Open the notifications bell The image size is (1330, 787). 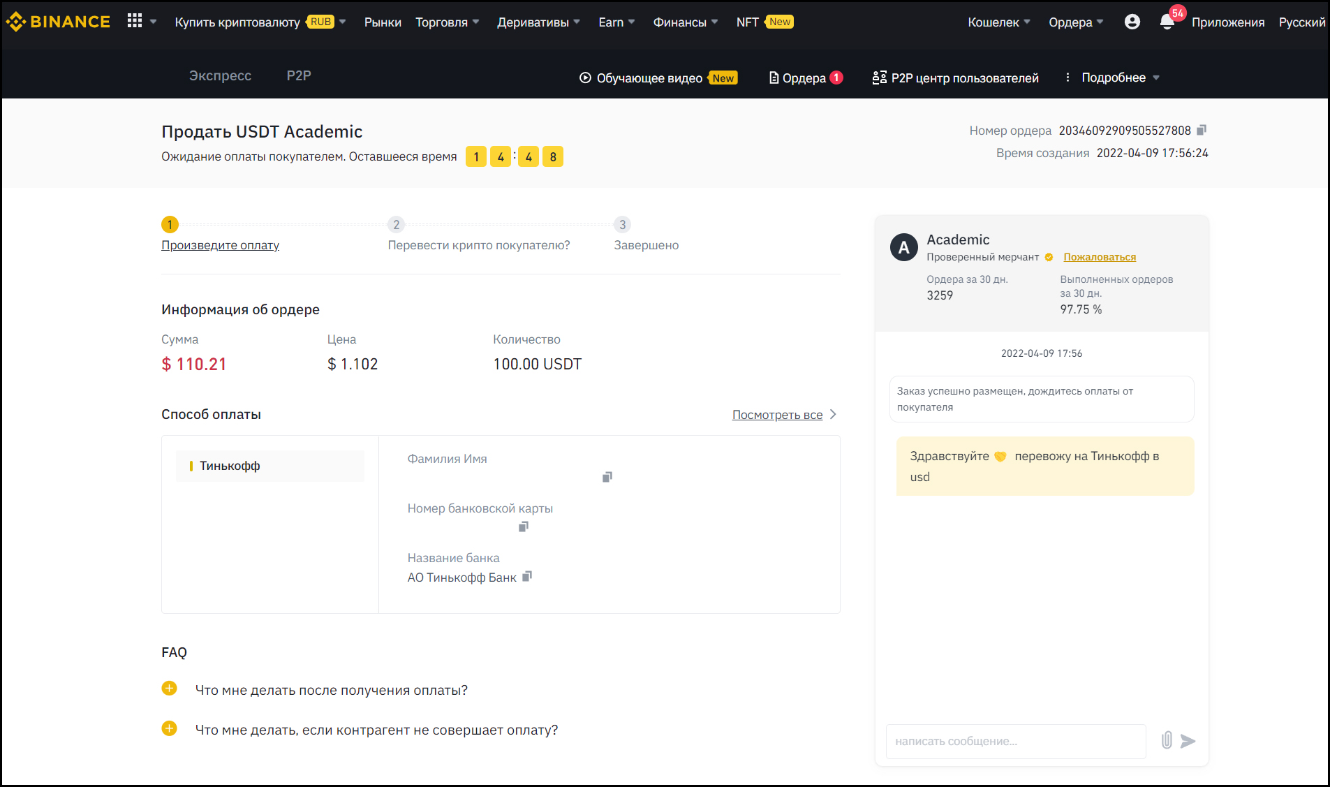(1167, 22)
